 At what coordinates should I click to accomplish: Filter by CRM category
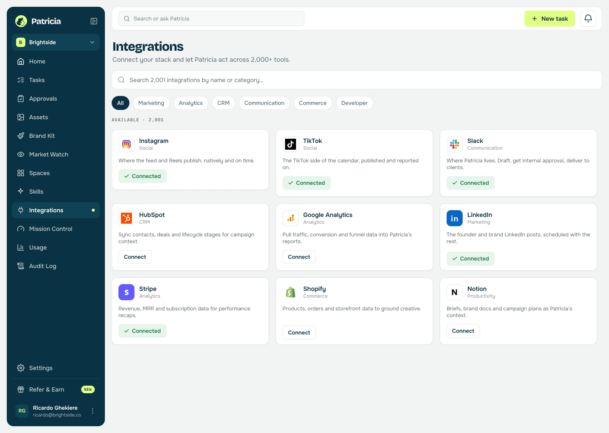click(224, 103)
